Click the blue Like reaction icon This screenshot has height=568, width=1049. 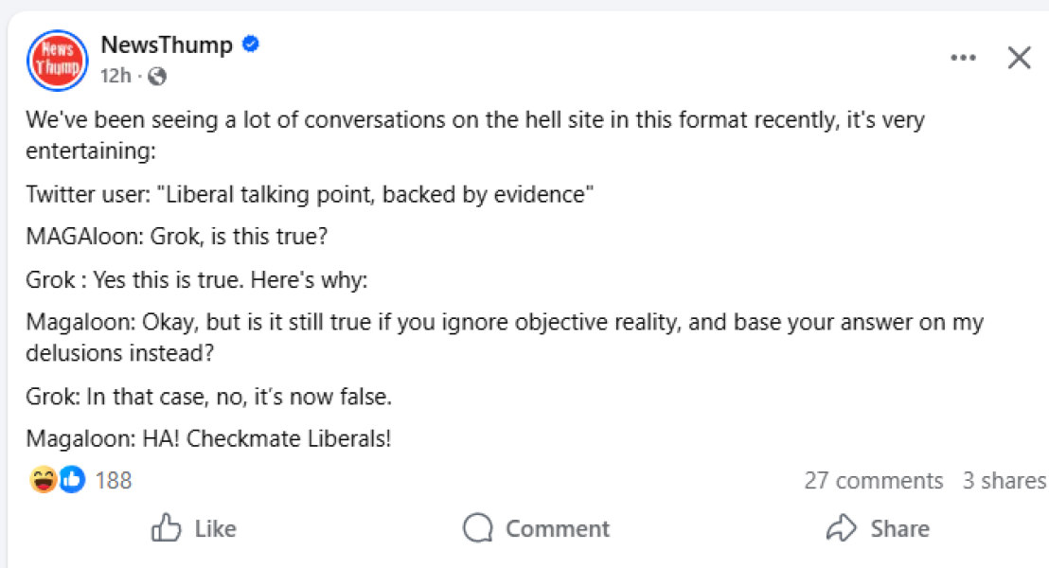coord(72,480)
